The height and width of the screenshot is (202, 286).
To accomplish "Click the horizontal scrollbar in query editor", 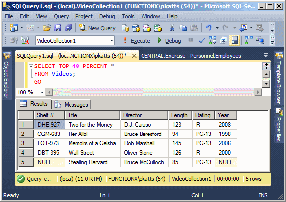I will coord(153,92).
